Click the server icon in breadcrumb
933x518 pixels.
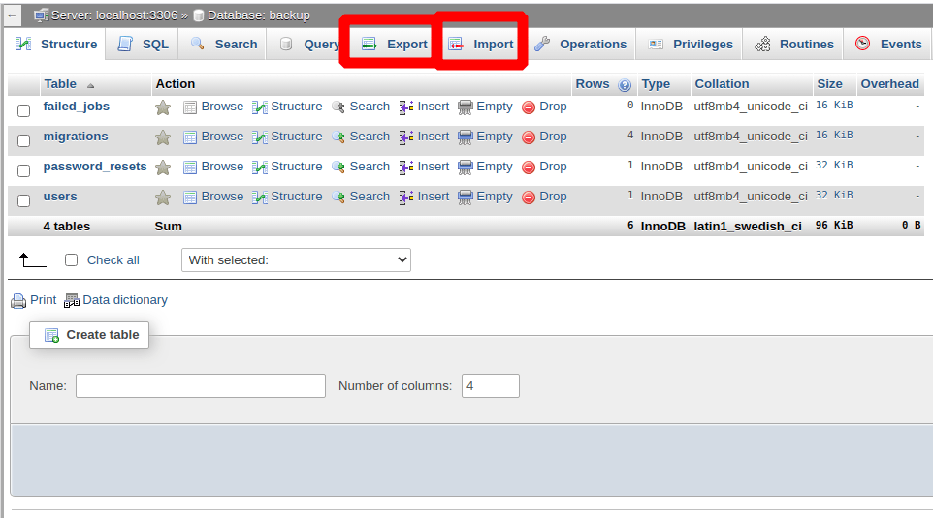pos(41,15)
